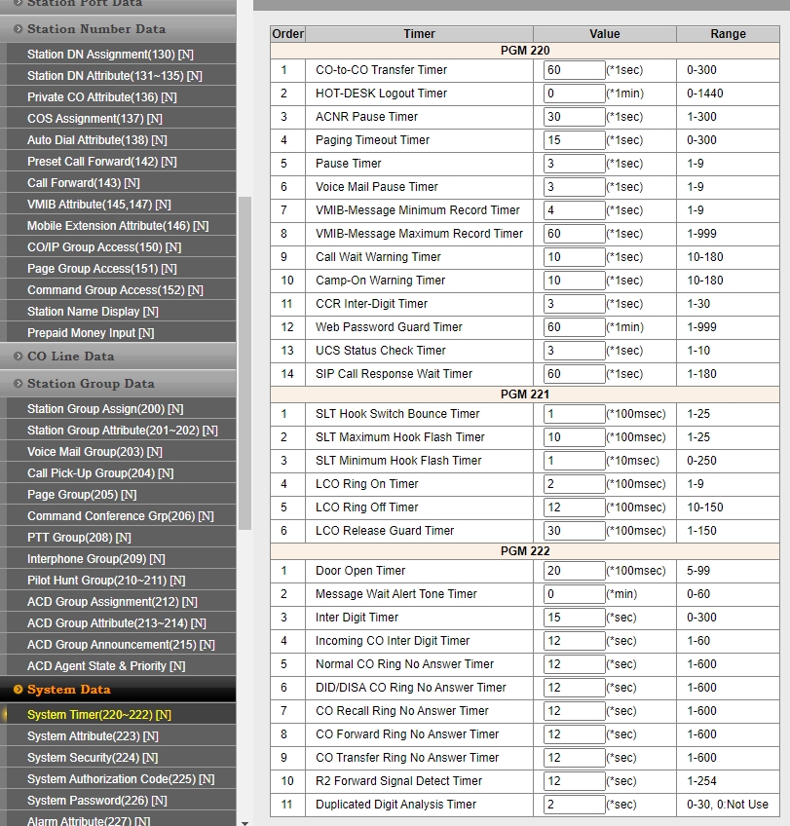Viewport: 790px width, 826px height.
Task: Go to System Attribute(223) menu entry
Action: coord(93,736)
